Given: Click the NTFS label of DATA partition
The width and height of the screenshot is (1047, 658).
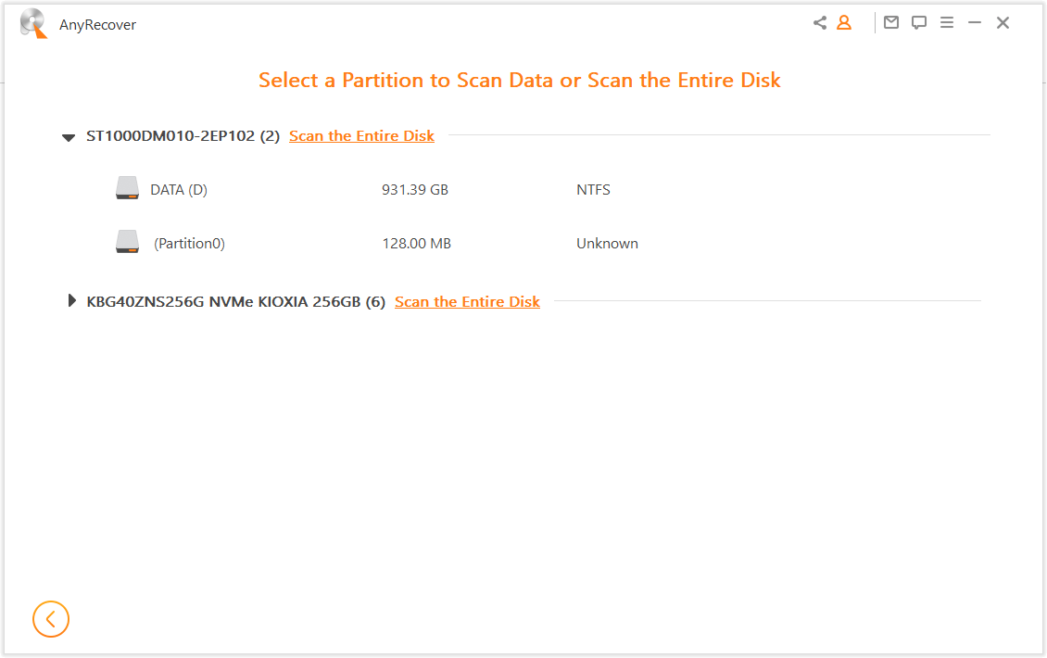Looking at the screenshot, I should click(x=593, y=189).
